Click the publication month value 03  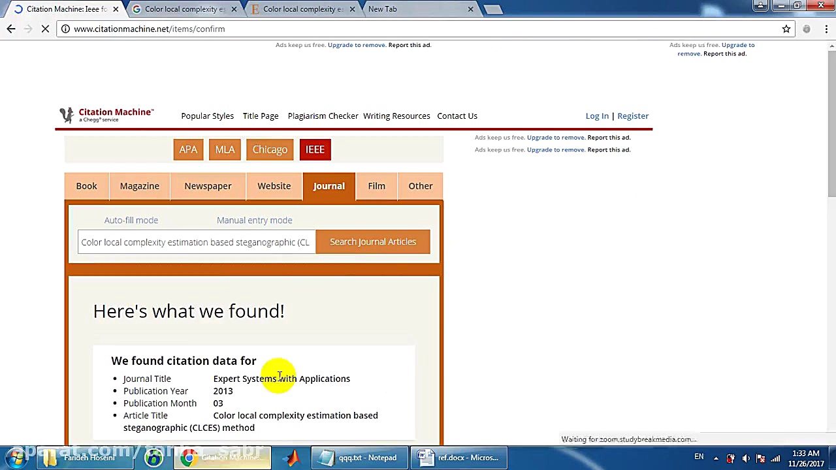pyautogui.click(x=218, y=403)
